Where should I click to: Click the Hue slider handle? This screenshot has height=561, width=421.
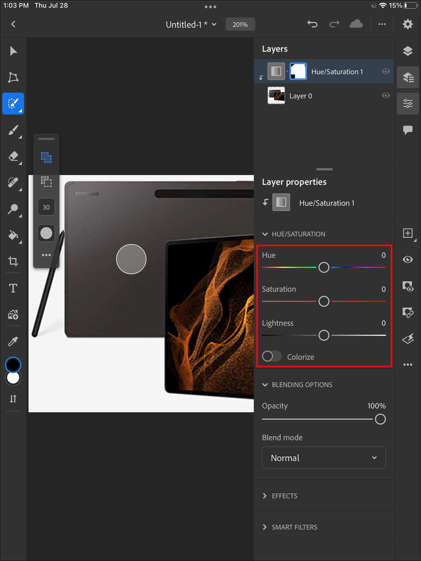(324, 267)
